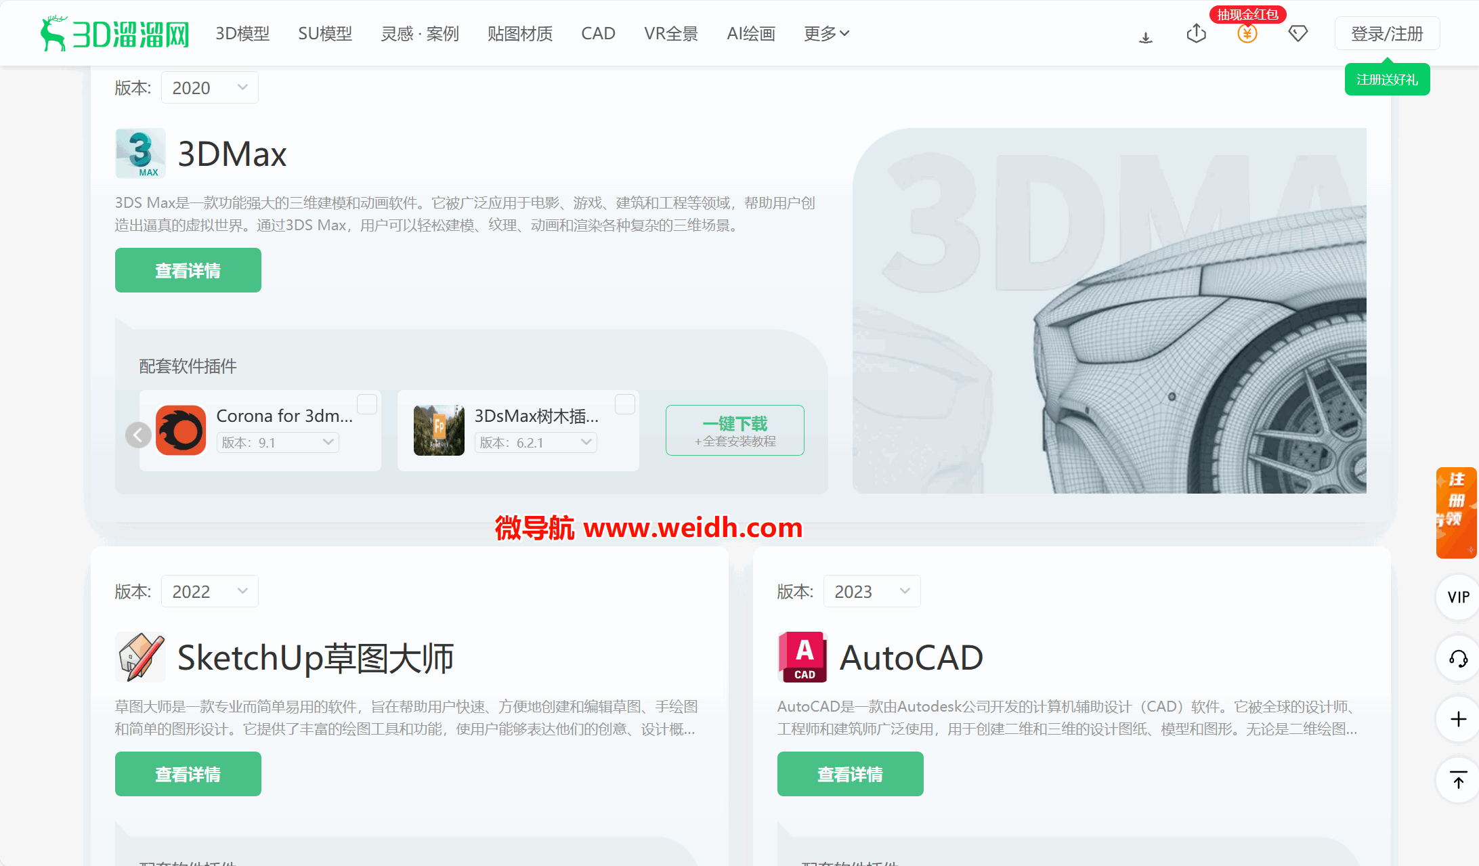Click the 3DMax application icon
1479x866 pixels.
140,154
